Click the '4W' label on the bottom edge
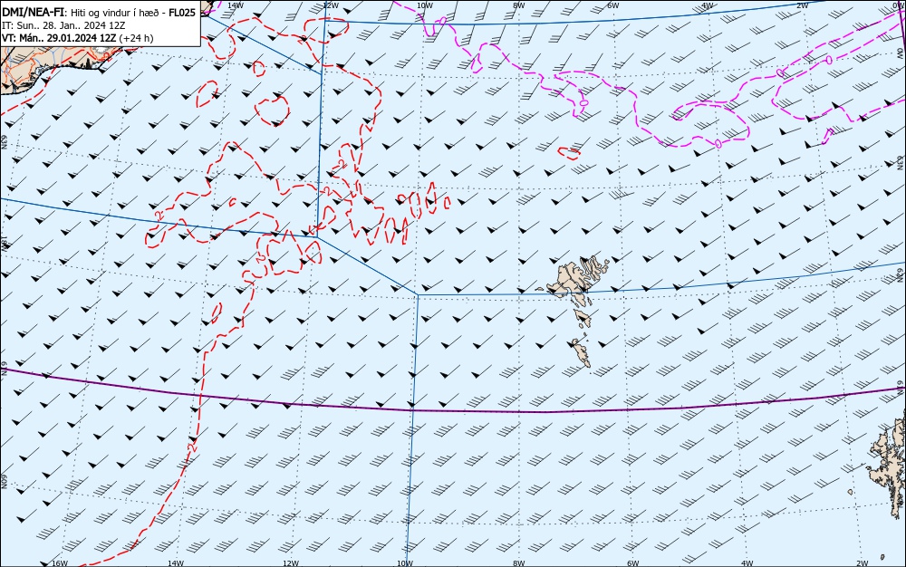Viewport: 906px width, 567px height. click(x=747, y=563)
